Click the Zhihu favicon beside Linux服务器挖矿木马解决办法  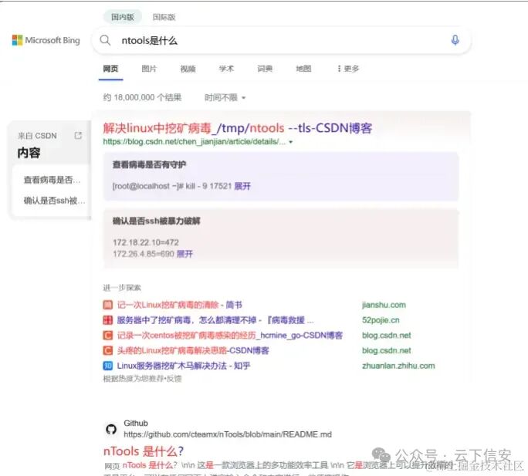click(x=107, y=366)
